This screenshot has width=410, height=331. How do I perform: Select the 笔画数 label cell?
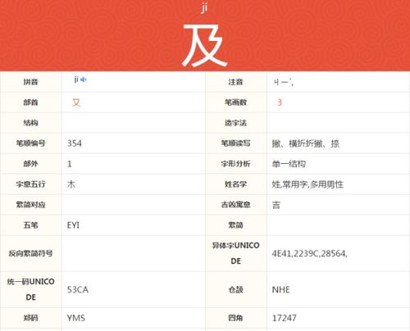click(235, 102)
